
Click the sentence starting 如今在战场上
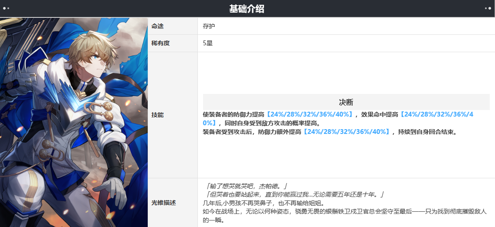[x=344, y=212]
